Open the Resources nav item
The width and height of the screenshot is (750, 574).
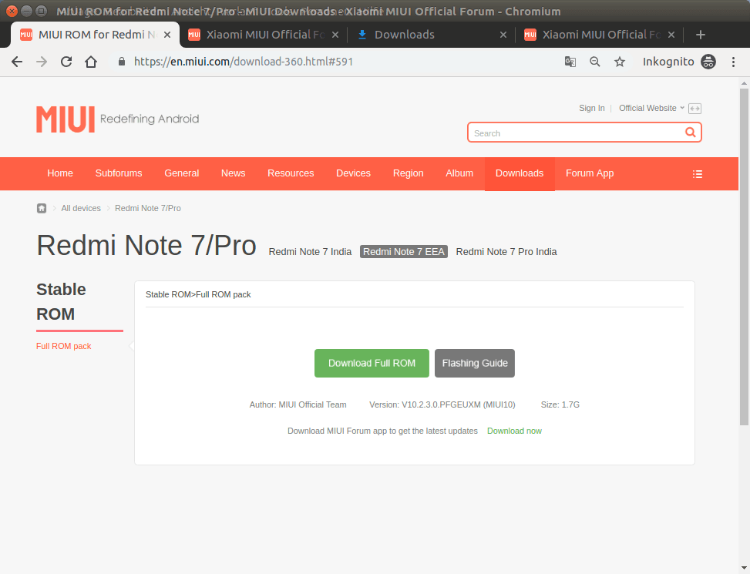291,173
